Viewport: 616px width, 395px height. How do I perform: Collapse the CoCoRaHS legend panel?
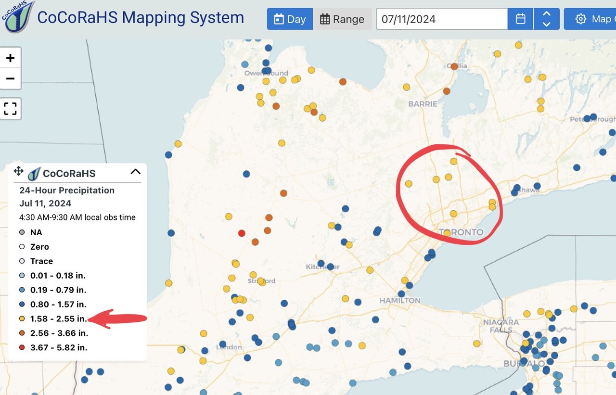click(x=135, y=172)
